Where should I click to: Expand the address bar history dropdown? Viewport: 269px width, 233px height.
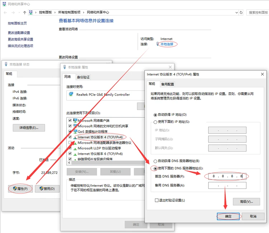[237, 12]
